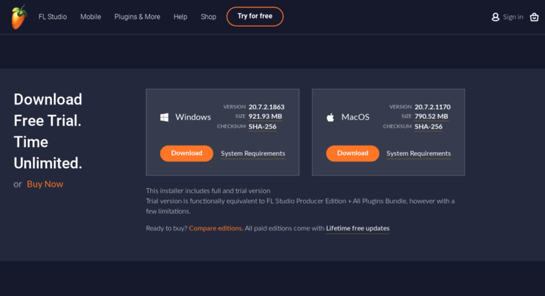This screenshot has width=545, height=296.
Task: Click the MacOS SHA-256 checksum link
Action: tap(428, 127)
